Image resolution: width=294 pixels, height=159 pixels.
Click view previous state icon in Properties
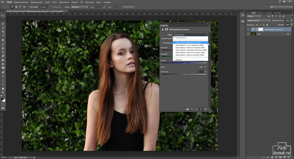192,109
